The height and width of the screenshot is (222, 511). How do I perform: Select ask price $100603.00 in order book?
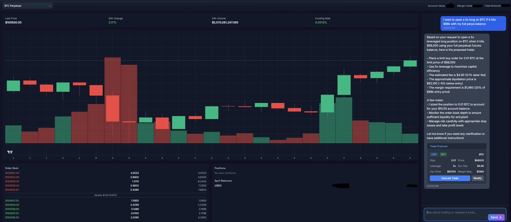12,177
